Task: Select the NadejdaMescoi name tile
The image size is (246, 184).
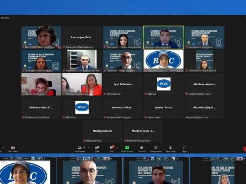Action: click(102, 131)
